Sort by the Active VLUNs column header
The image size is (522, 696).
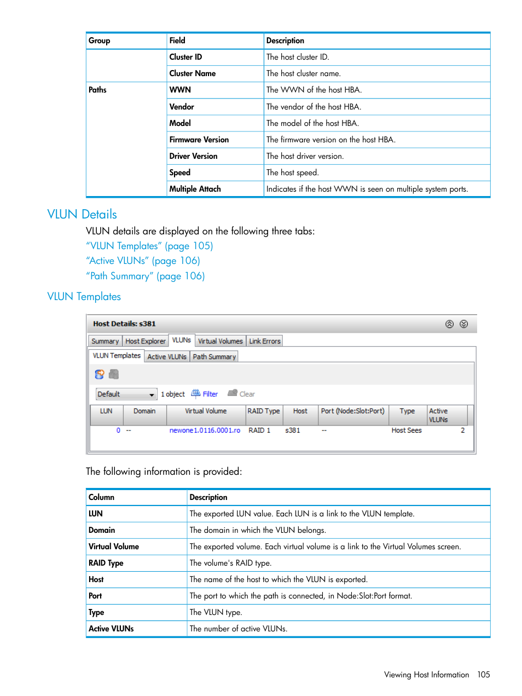pos(446,415)
